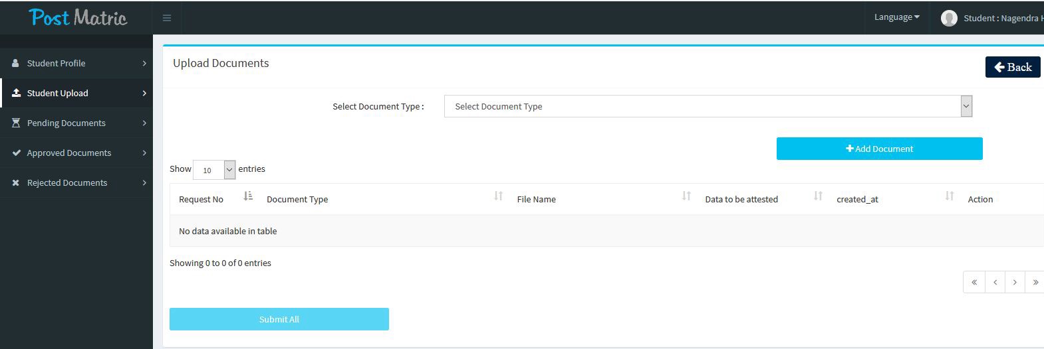Image resolution: width=1044 pixels, height=349 pixels.
Task: Click the user avatar icon
Action: 949,18
